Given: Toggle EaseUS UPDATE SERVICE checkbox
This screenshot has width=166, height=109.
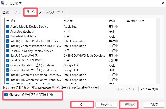Looking at the screenshot, I should pyautogui.click(x=7, y=60).
